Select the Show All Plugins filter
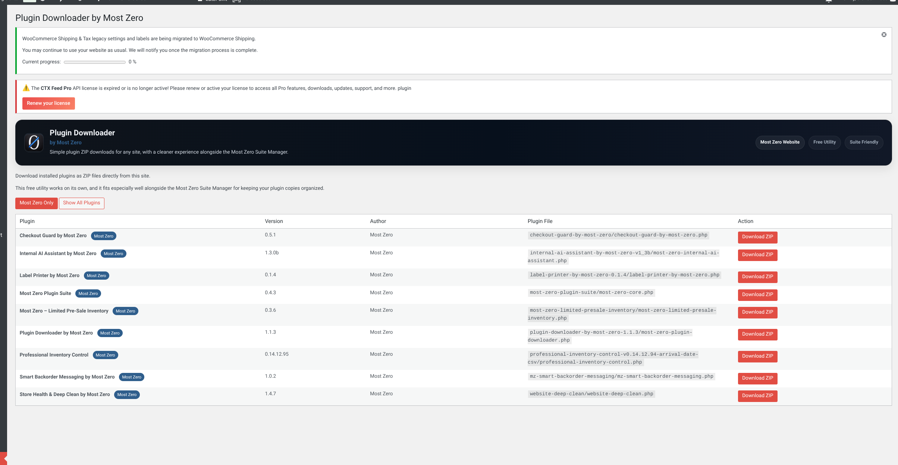The image size is (898, 465). point(82,203)
